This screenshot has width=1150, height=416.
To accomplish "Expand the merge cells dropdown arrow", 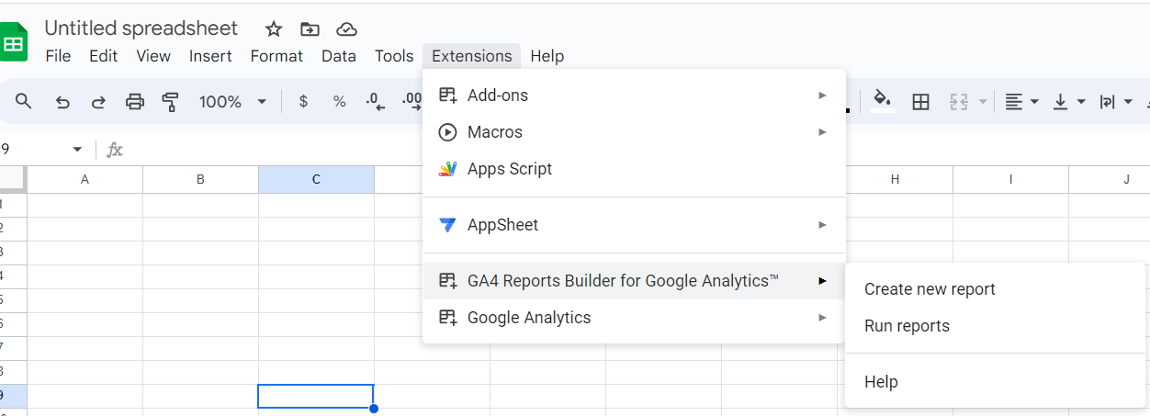I will tap(983, 102).
